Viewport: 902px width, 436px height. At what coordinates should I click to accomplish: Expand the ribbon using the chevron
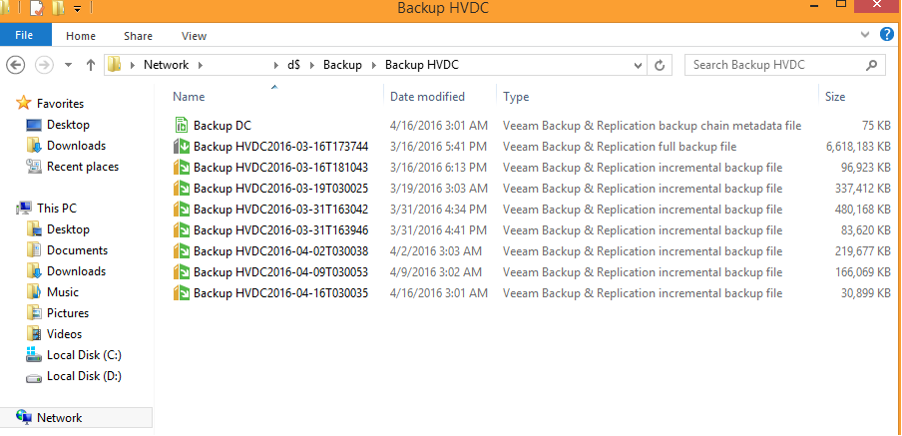(x=865, y=35)
